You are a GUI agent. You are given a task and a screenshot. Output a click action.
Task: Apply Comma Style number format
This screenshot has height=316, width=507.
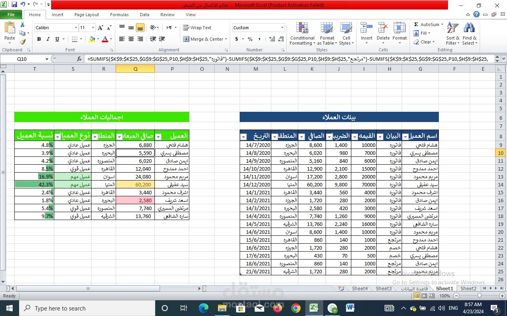point(259,39)
